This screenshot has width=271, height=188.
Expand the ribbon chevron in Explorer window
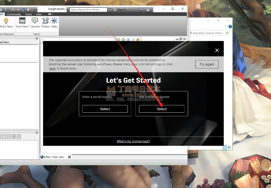click(x=226, y=27)
